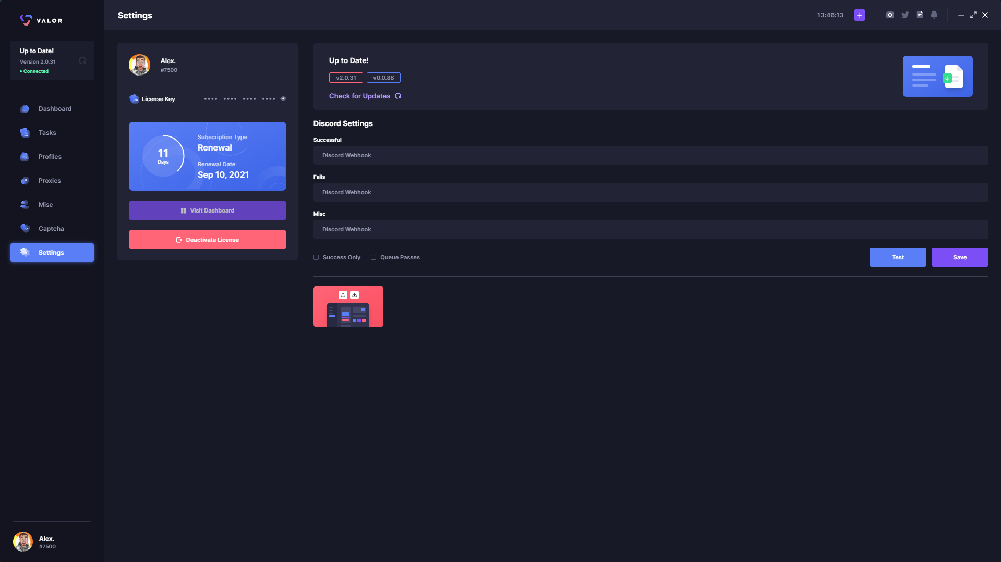Open the camera screenshot icon

click(890, 15)
